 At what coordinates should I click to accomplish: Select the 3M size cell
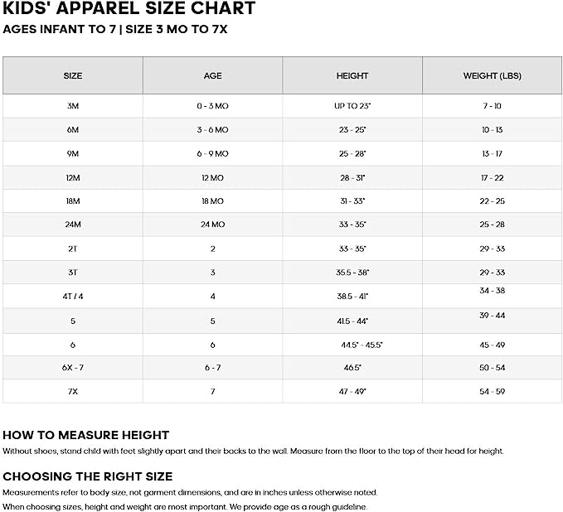73,106
